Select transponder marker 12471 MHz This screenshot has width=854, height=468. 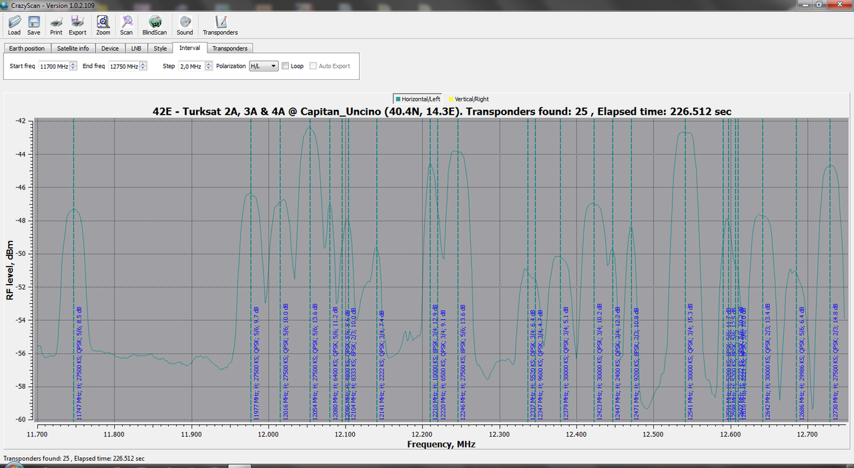tap(636, 363)
